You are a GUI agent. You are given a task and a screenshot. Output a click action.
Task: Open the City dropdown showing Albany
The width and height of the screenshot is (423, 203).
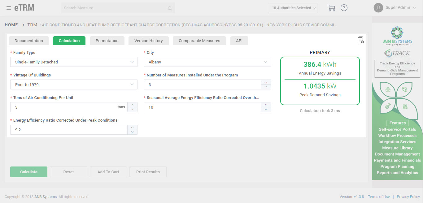(207, 62)
